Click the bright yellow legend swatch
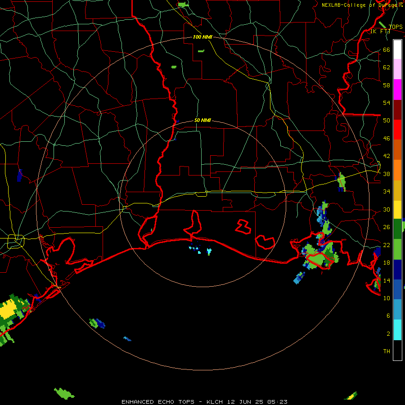Viewport: 405px width, 405px height. pos(397,210)
